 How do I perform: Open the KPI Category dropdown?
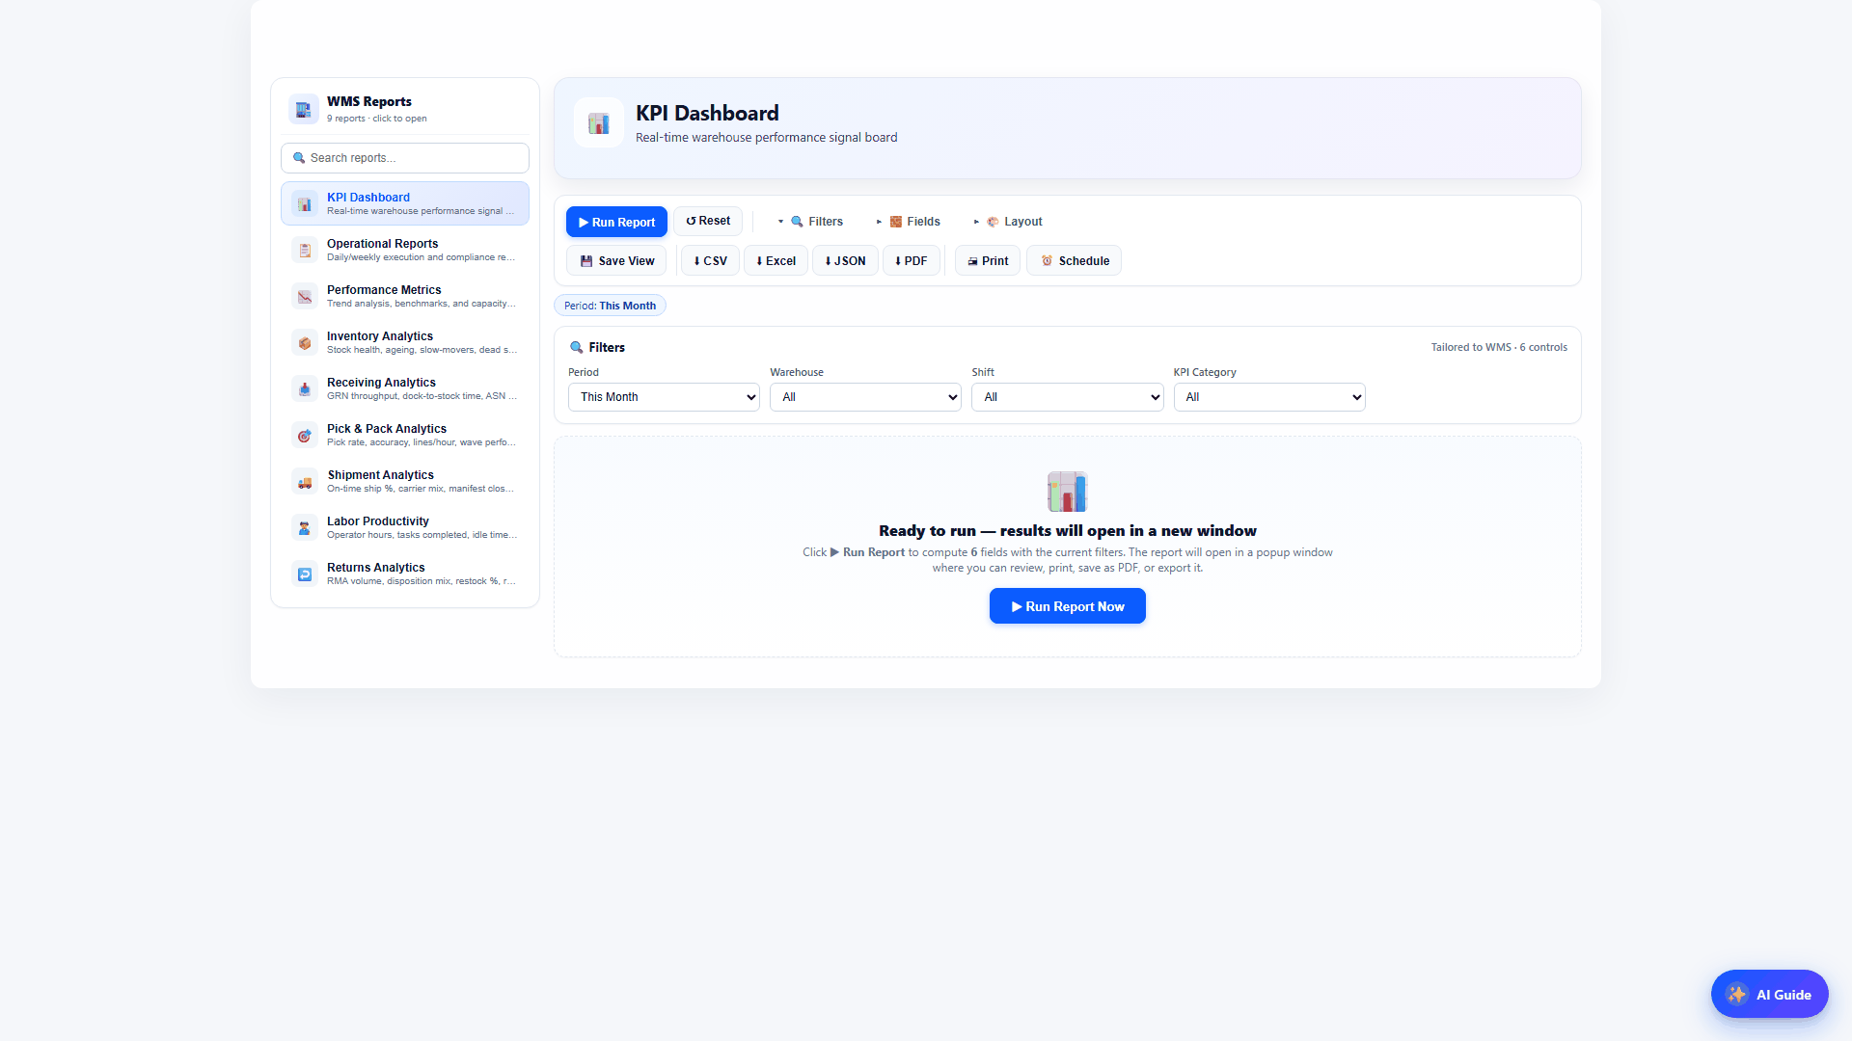1269,397
